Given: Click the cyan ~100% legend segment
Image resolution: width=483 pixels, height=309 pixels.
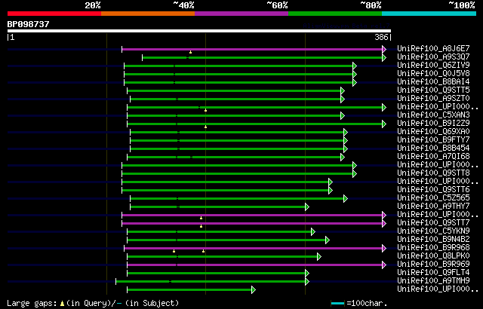Looking at the screenshot, I should tap(429, 14).
